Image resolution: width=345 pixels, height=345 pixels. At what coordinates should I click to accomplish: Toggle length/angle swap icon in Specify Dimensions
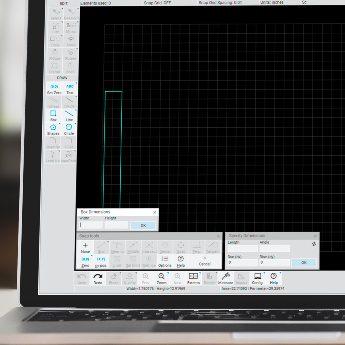(314, 244)
